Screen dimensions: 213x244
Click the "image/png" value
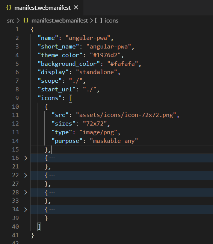[x=98, y=132]
